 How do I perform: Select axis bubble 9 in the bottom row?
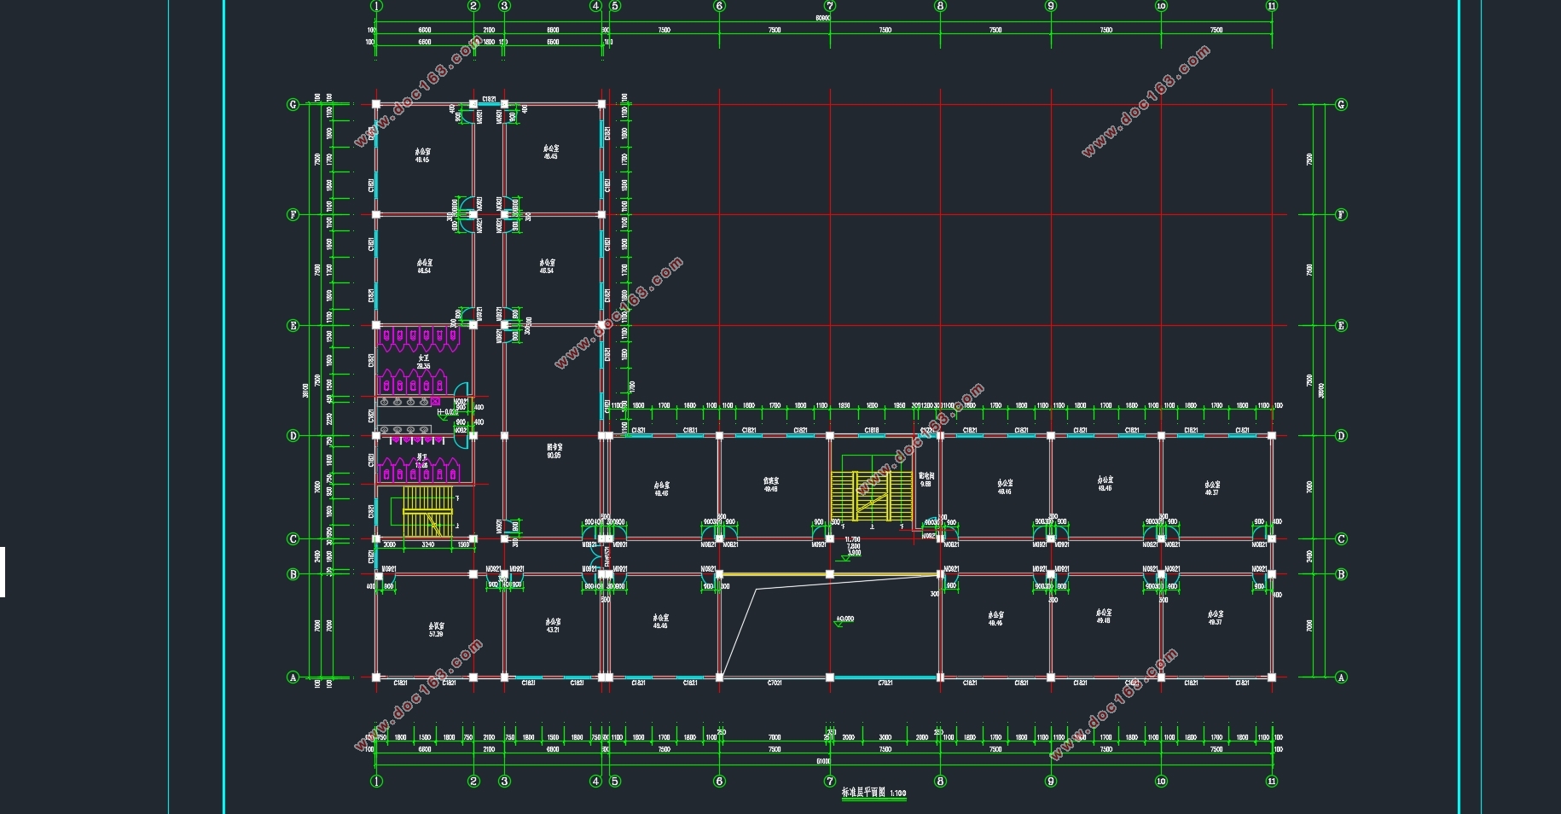pos(1051,781)
